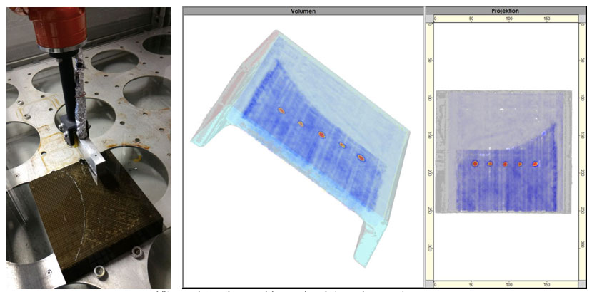Click the 200 mark on Projektion left ruler
Screen dimensions: 592x292
430,172
